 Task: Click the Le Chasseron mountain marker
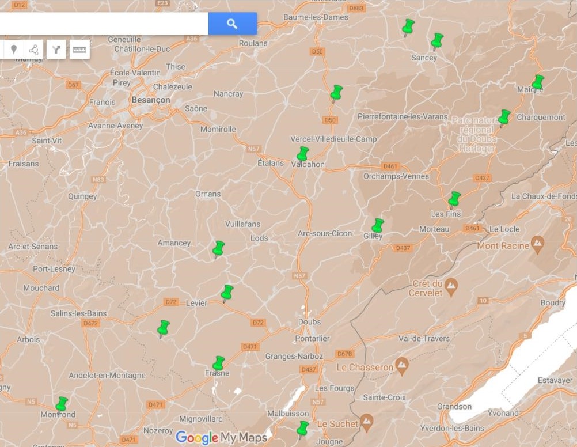tap(402, 364)
